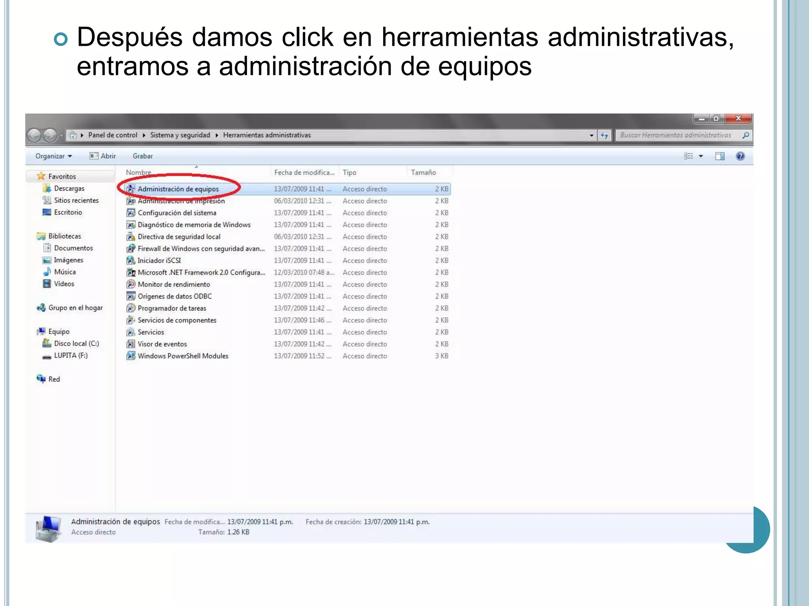Expand the arrow after Panel de control
The width and height of the screenshot is (809, 606).
[x=144, y=135]
